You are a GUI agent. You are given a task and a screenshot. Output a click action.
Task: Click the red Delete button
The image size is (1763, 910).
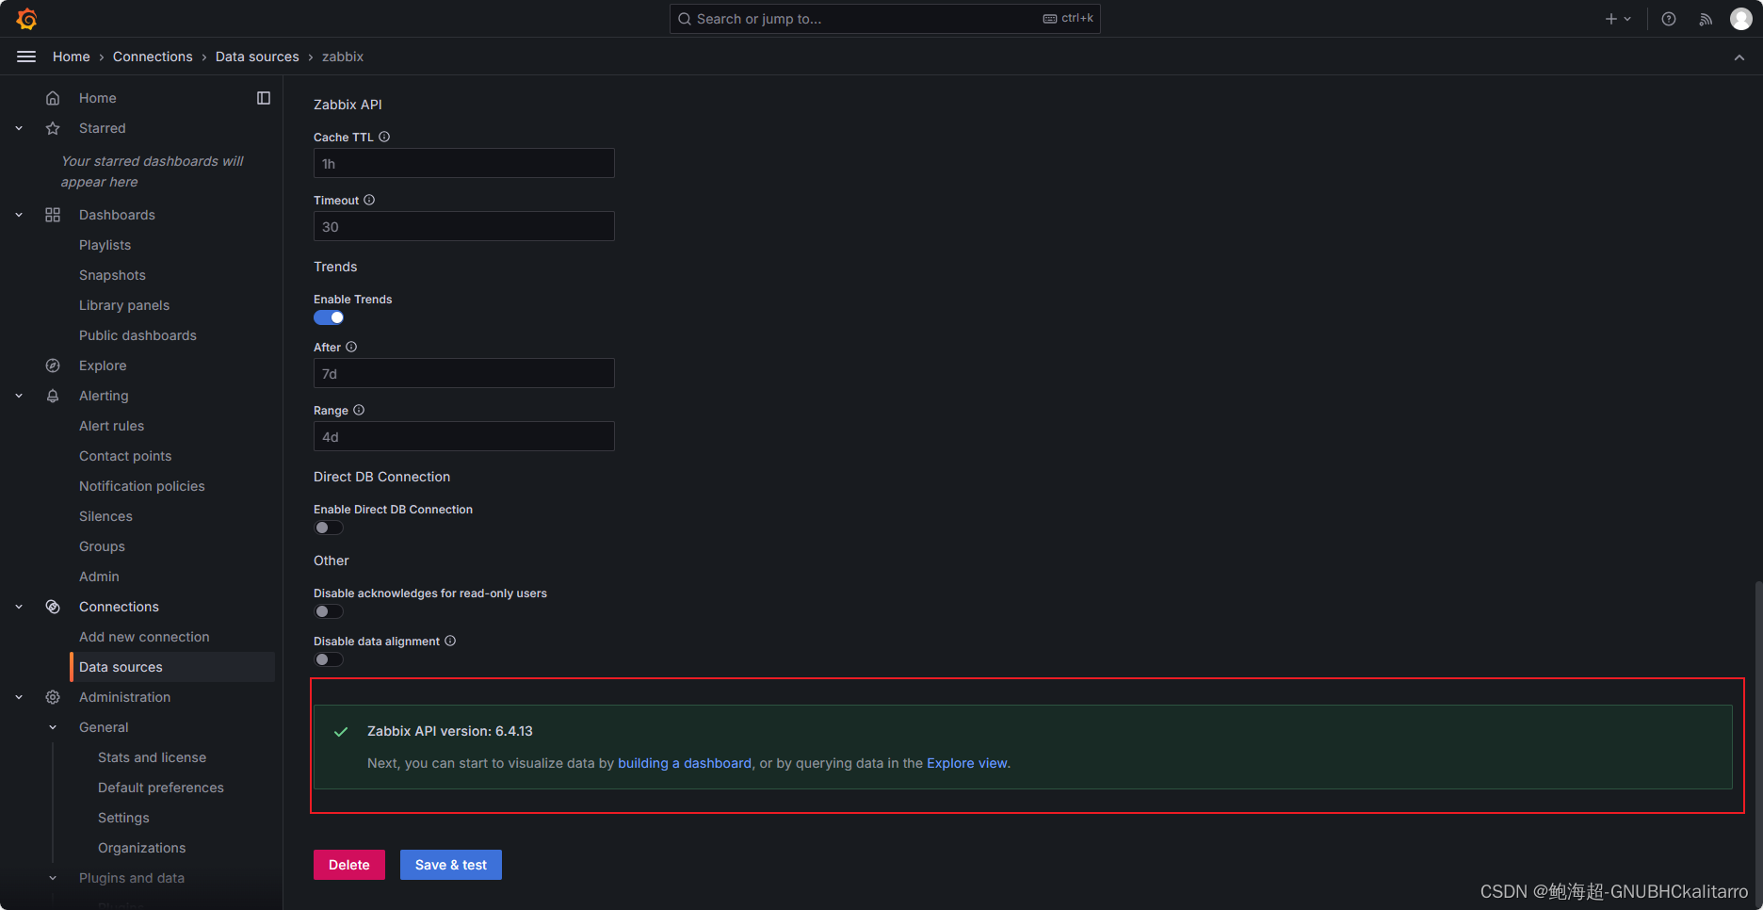[349, 865]
